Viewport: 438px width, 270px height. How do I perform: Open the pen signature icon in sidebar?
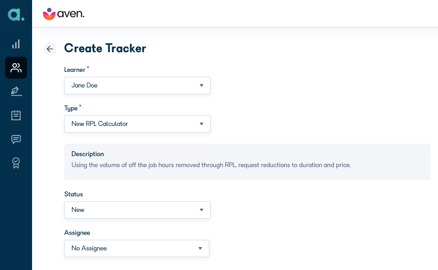pos(16,91)
